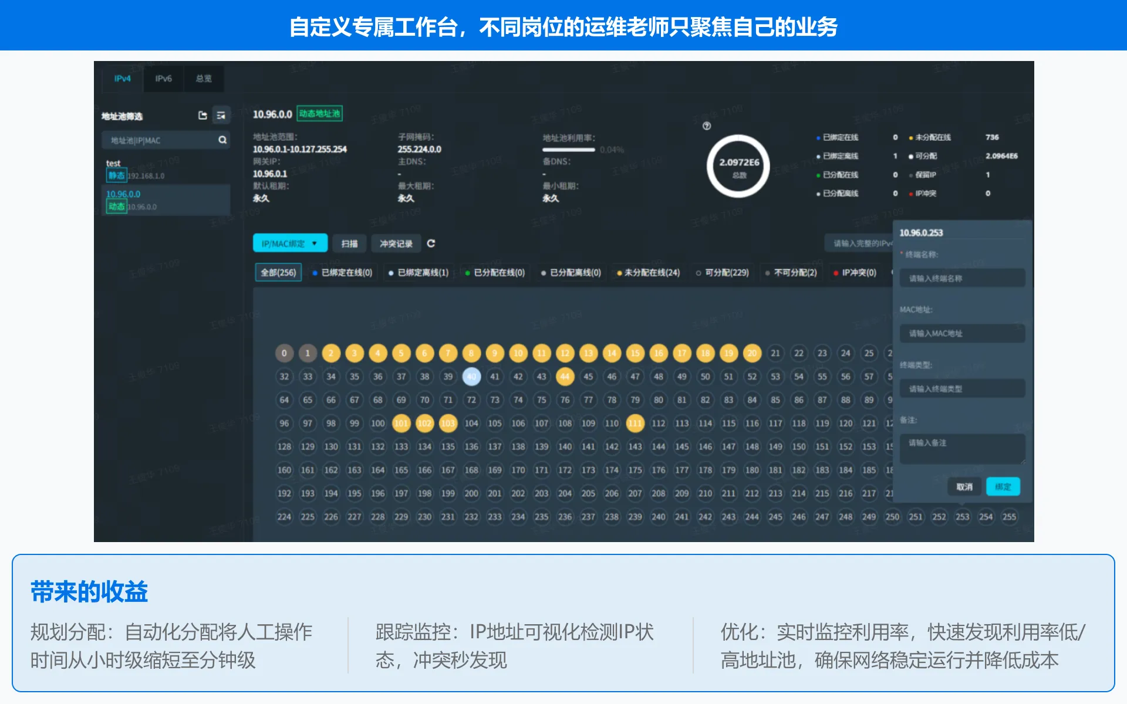
Task: Select yellow IP circle 20
Action: tap(752, 353)
